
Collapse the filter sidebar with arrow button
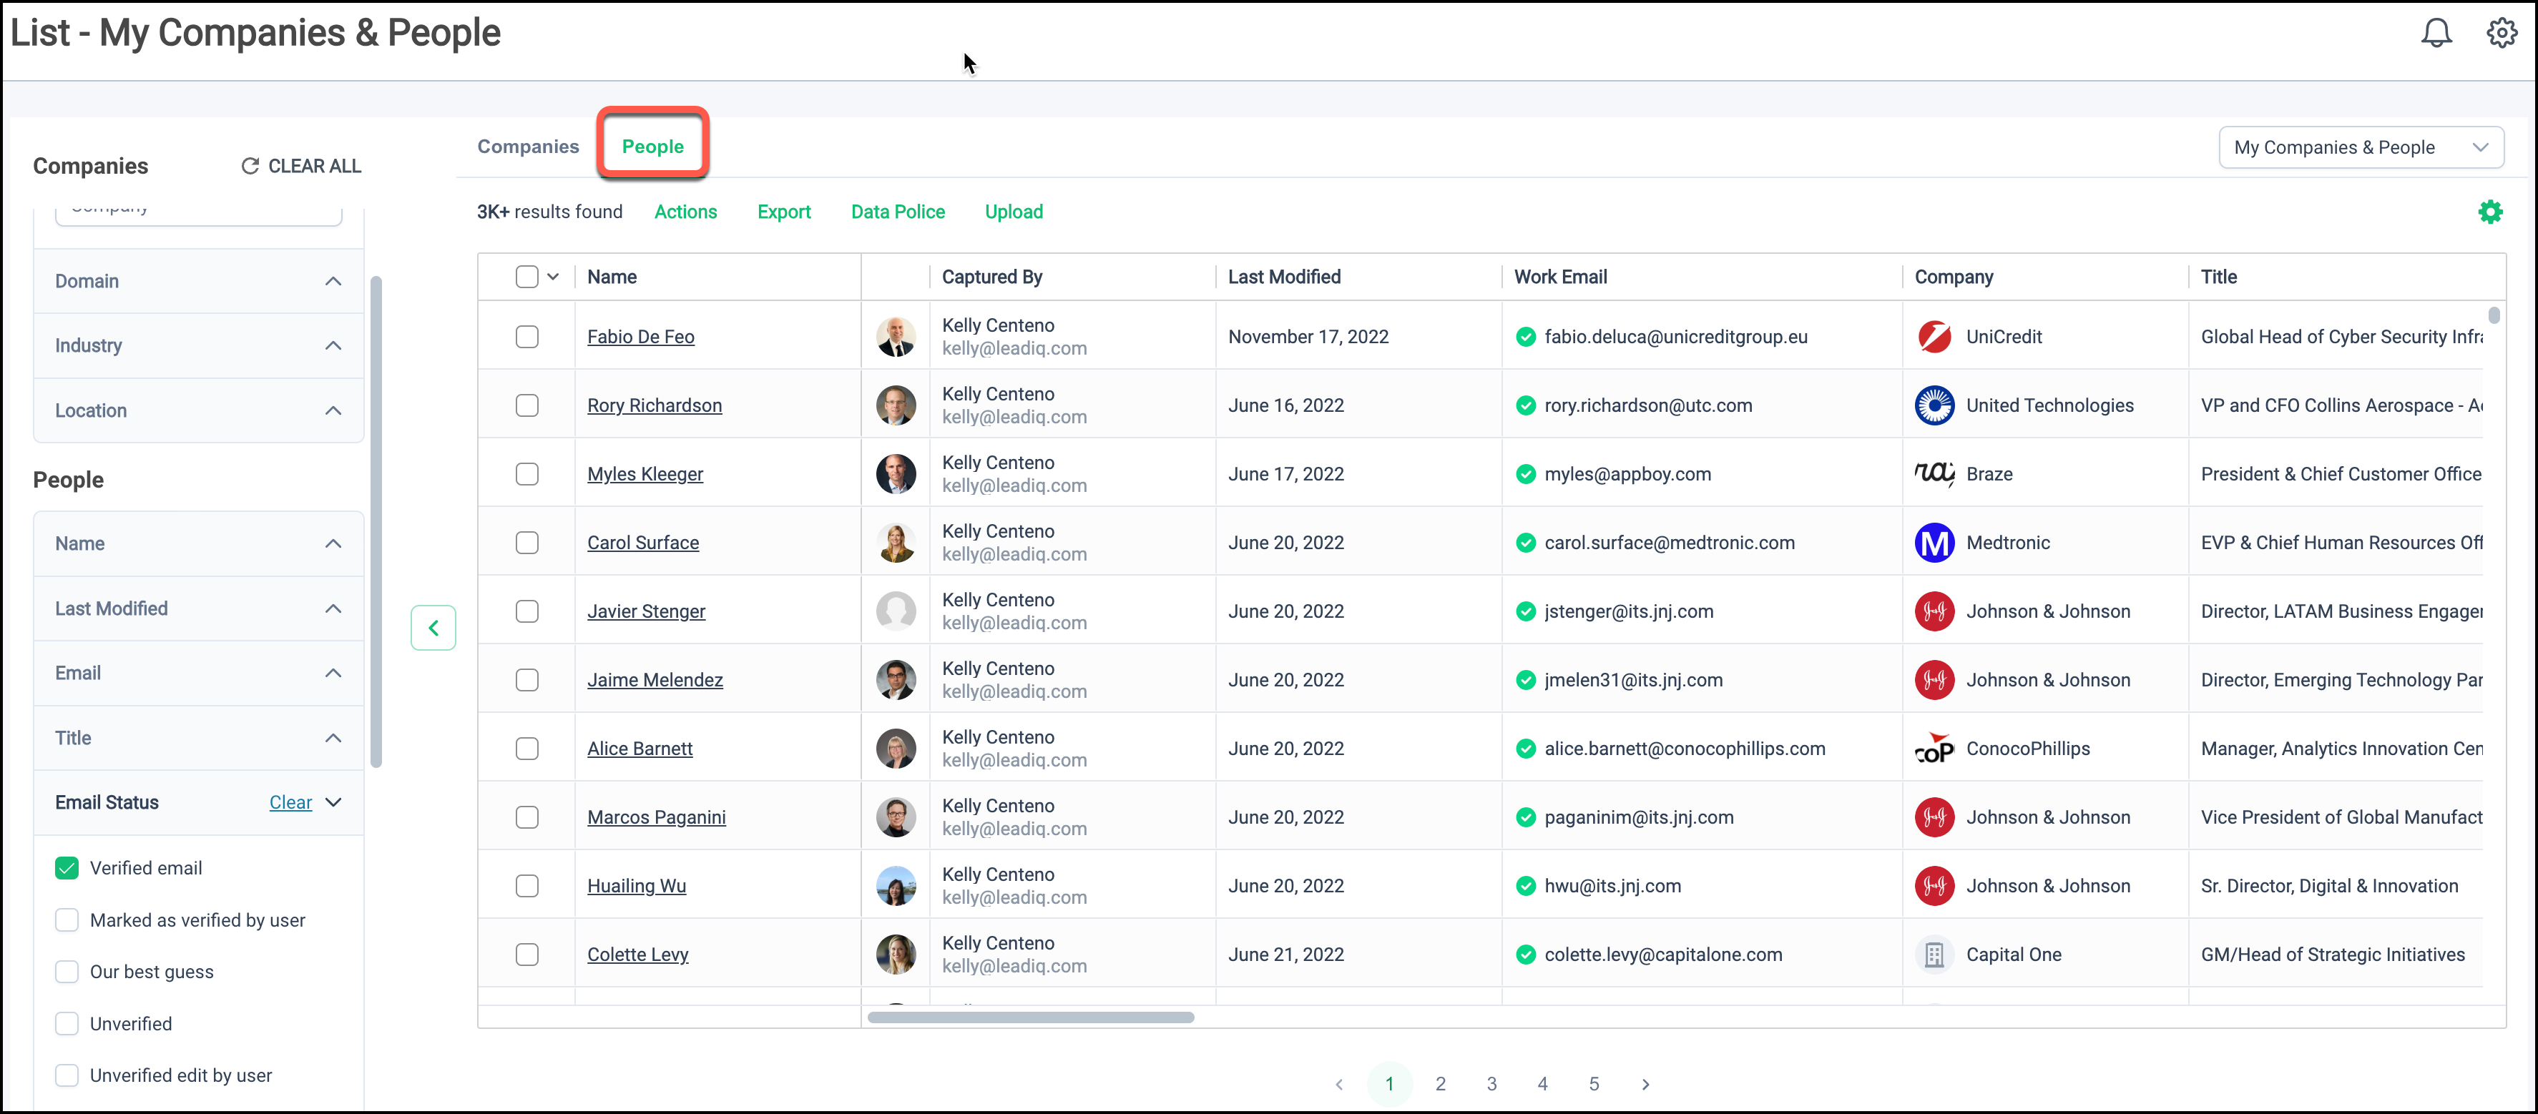433,627
